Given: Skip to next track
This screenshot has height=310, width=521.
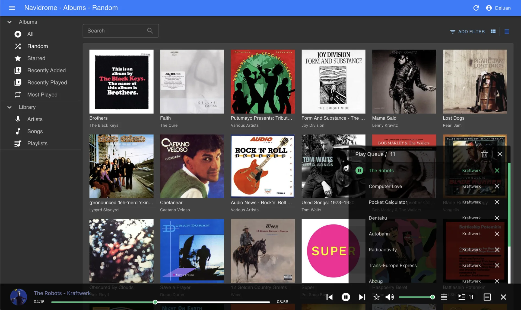Looking at the screenshot, I should 362,297.
